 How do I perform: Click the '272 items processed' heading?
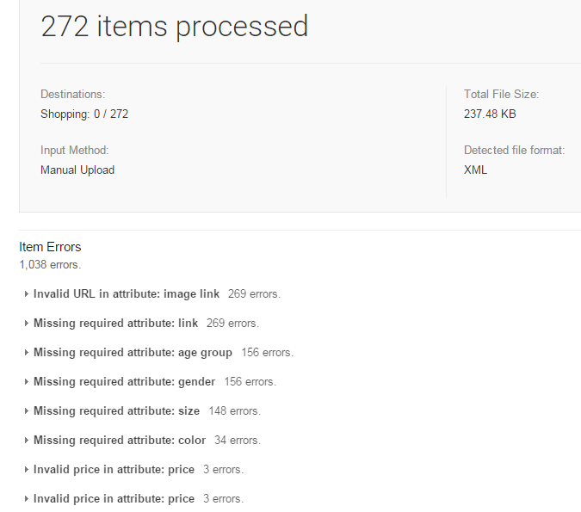(175, 26)
